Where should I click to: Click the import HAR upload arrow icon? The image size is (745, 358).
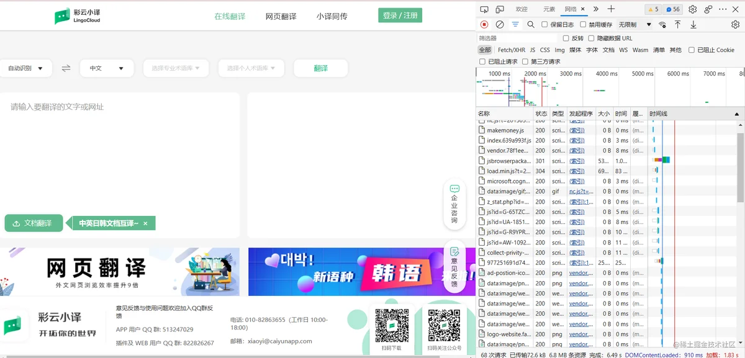(x=677, y=25)
